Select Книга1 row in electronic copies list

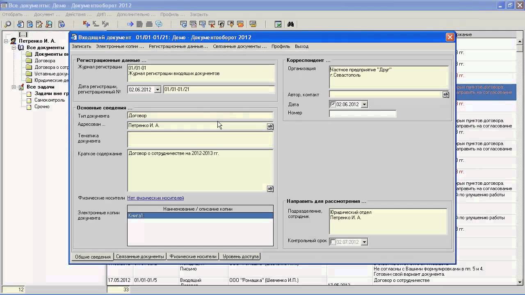[x=200, y=216]
